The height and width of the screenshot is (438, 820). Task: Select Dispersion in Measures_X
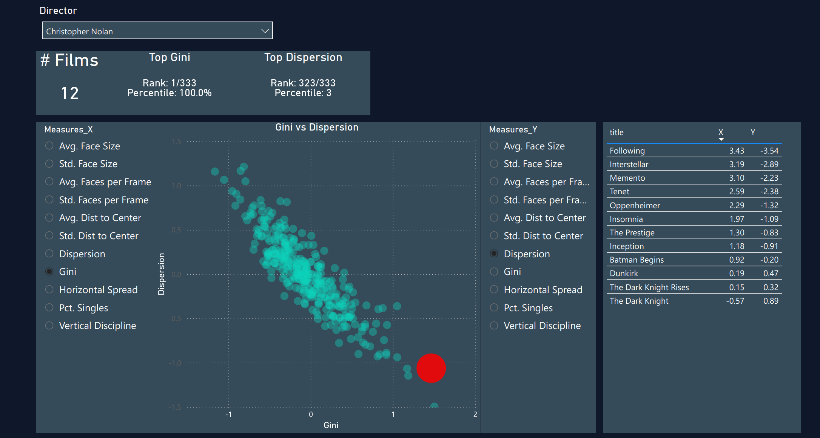pos(49,254)
